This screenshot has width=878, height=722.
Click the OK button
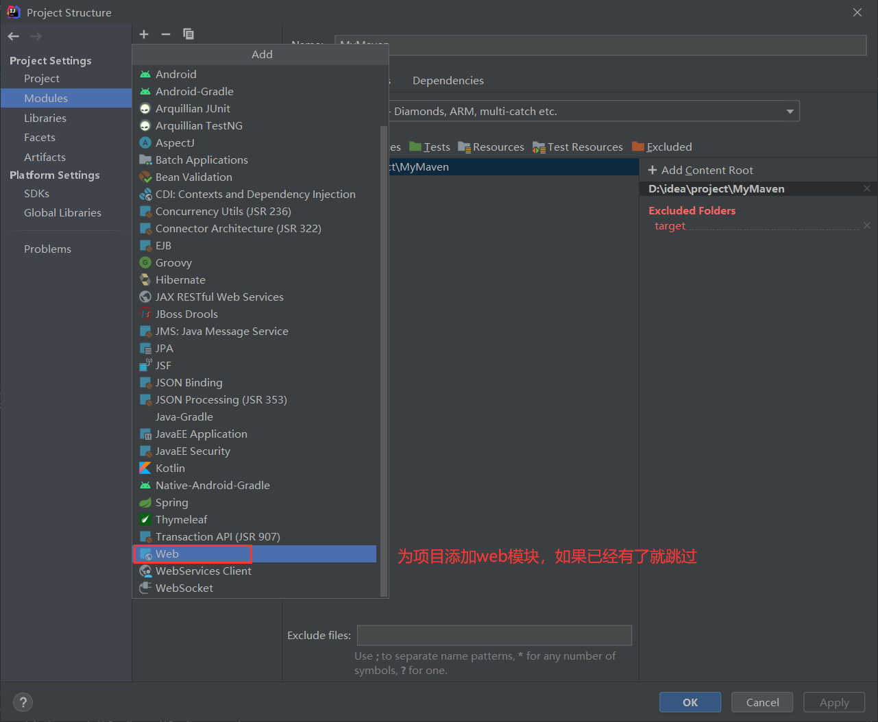[690, 702]
